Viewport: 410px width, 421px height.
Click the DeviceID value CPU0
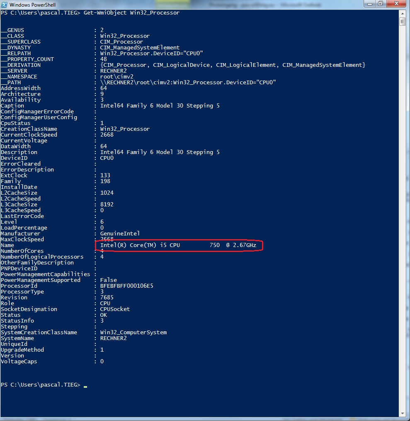coord(107,158)
